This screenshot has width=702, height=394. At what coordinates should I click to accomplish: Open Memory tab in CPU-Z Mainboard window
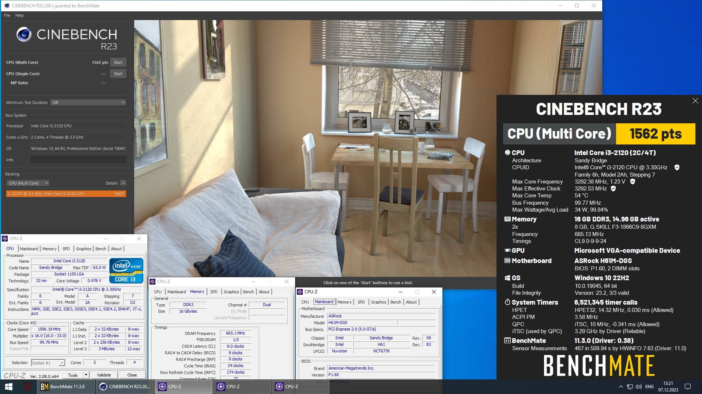tap(344, 302)
